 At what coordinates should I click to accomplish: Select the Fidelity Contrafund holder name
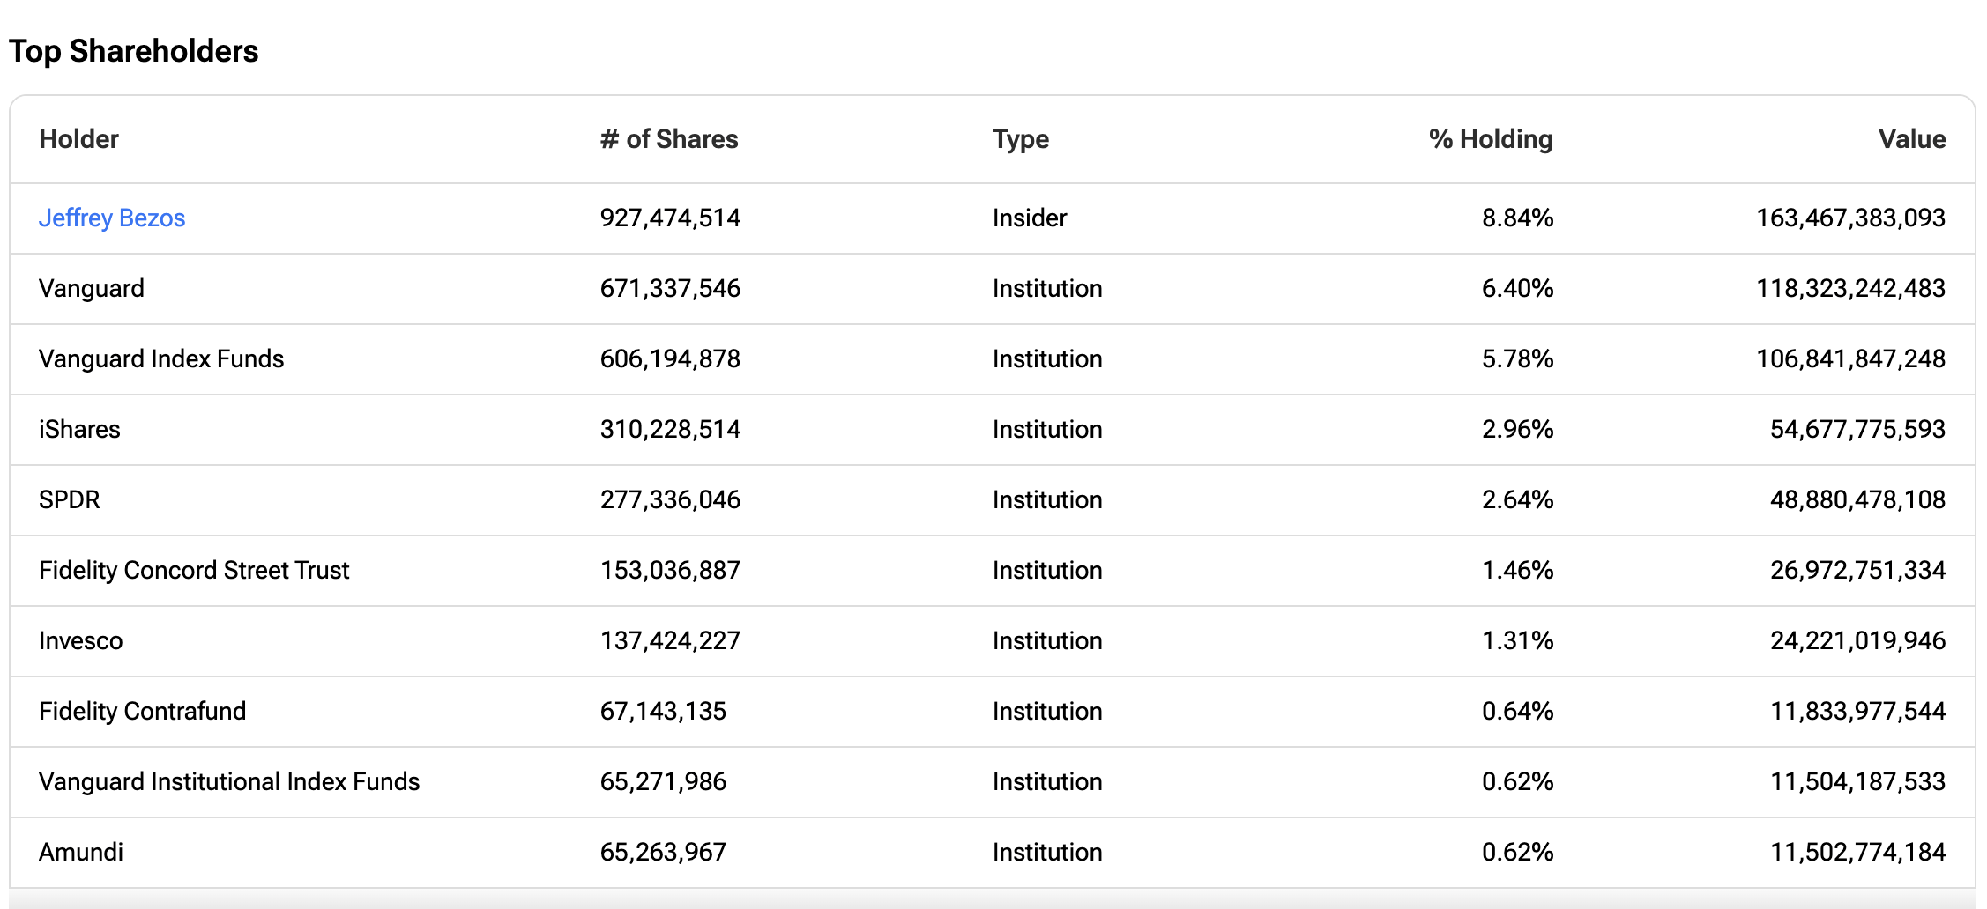point(142,711)
